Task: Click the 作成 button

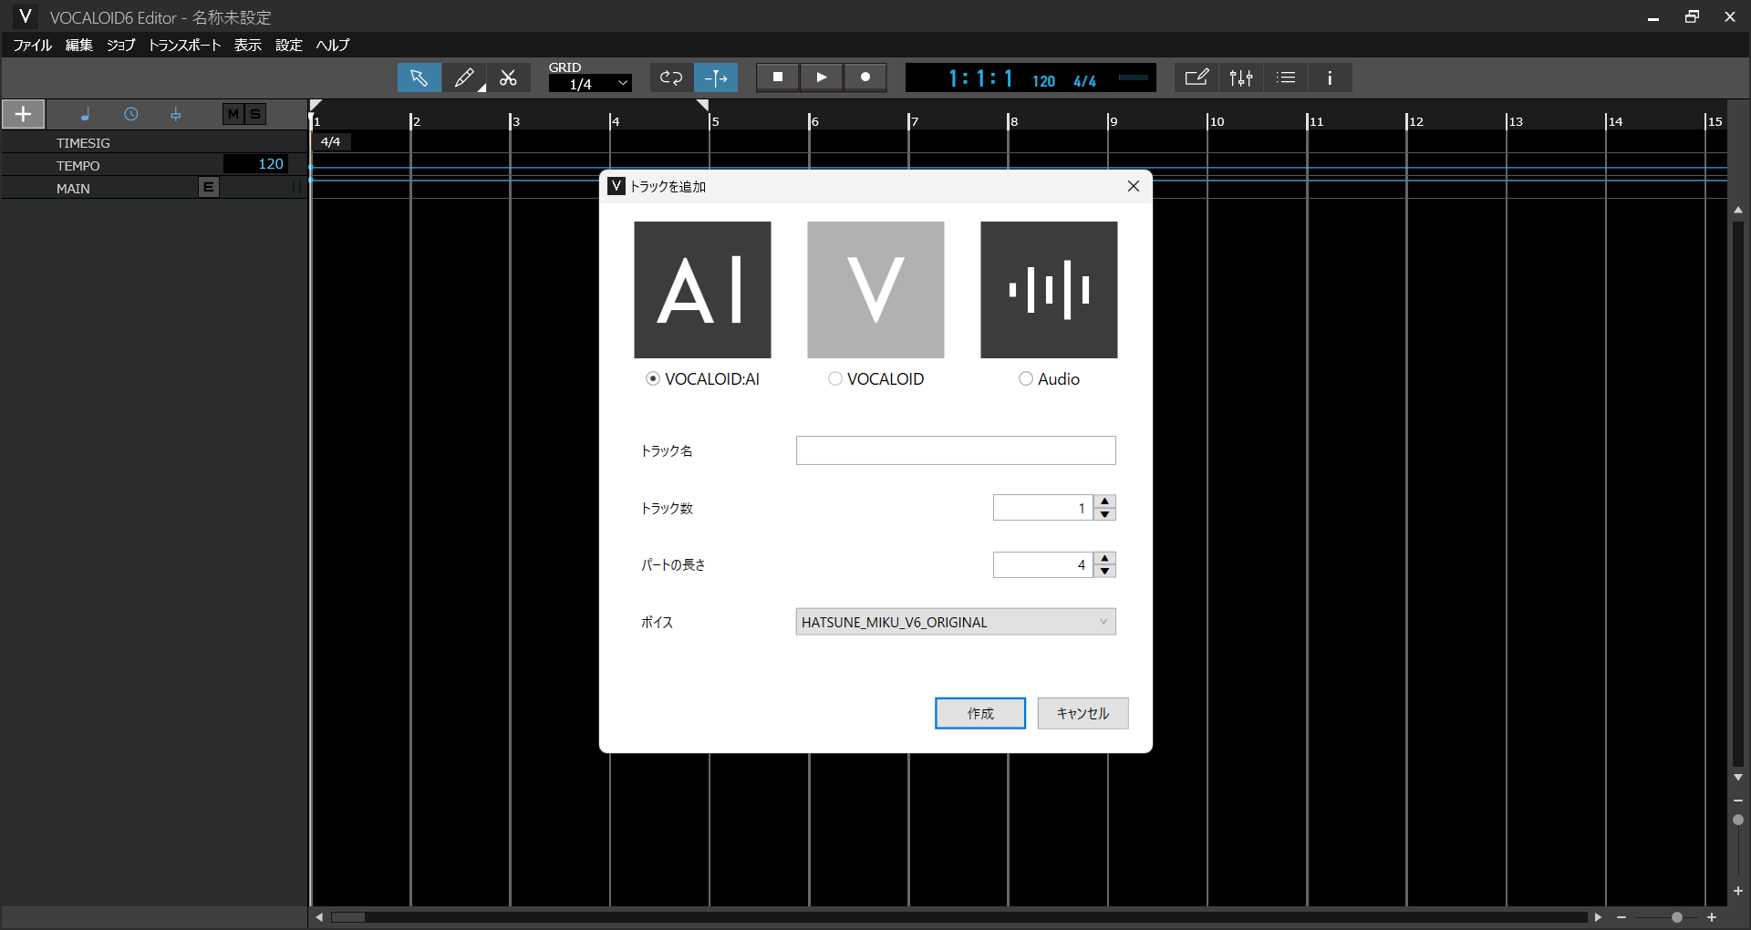Action: coord(980,713)
